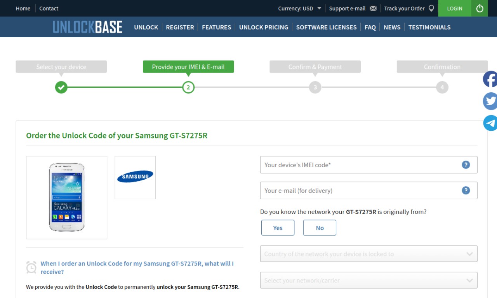Click the Confirmation step tab
Image resolution: width=497 pixels, height=298 pixels.
pos(442,67)
